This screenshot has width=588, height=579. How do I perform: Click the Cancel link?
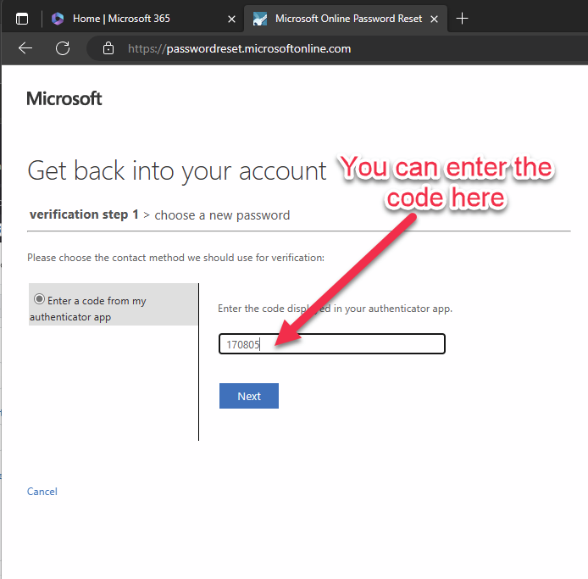click(42, 492)
